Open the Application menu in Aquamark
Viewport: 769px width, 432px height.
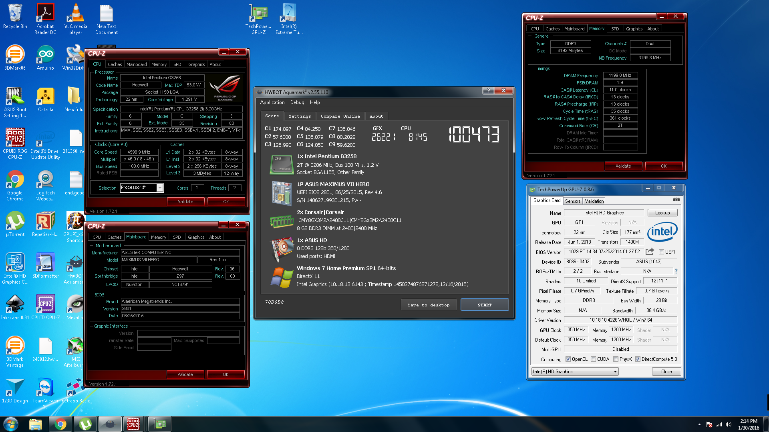coord(272,102)
